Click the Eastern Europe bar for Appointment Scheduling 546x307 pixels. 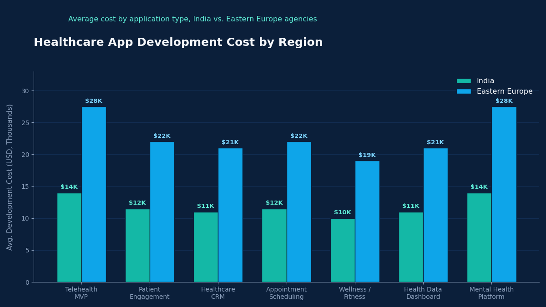[299, 212]
